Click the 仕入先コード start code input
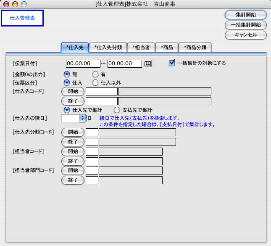271x246 pixels. point(102,92)
